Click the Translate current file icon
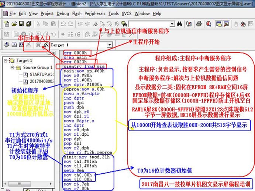The width and height of the screenshot is (255, 191). tap(7, 45)
